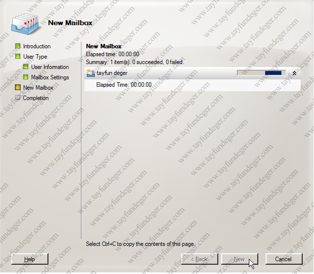This screenshot has width=314, height=274.
Task: Select the User Type wizard step
Action: [x=35, y=57]
